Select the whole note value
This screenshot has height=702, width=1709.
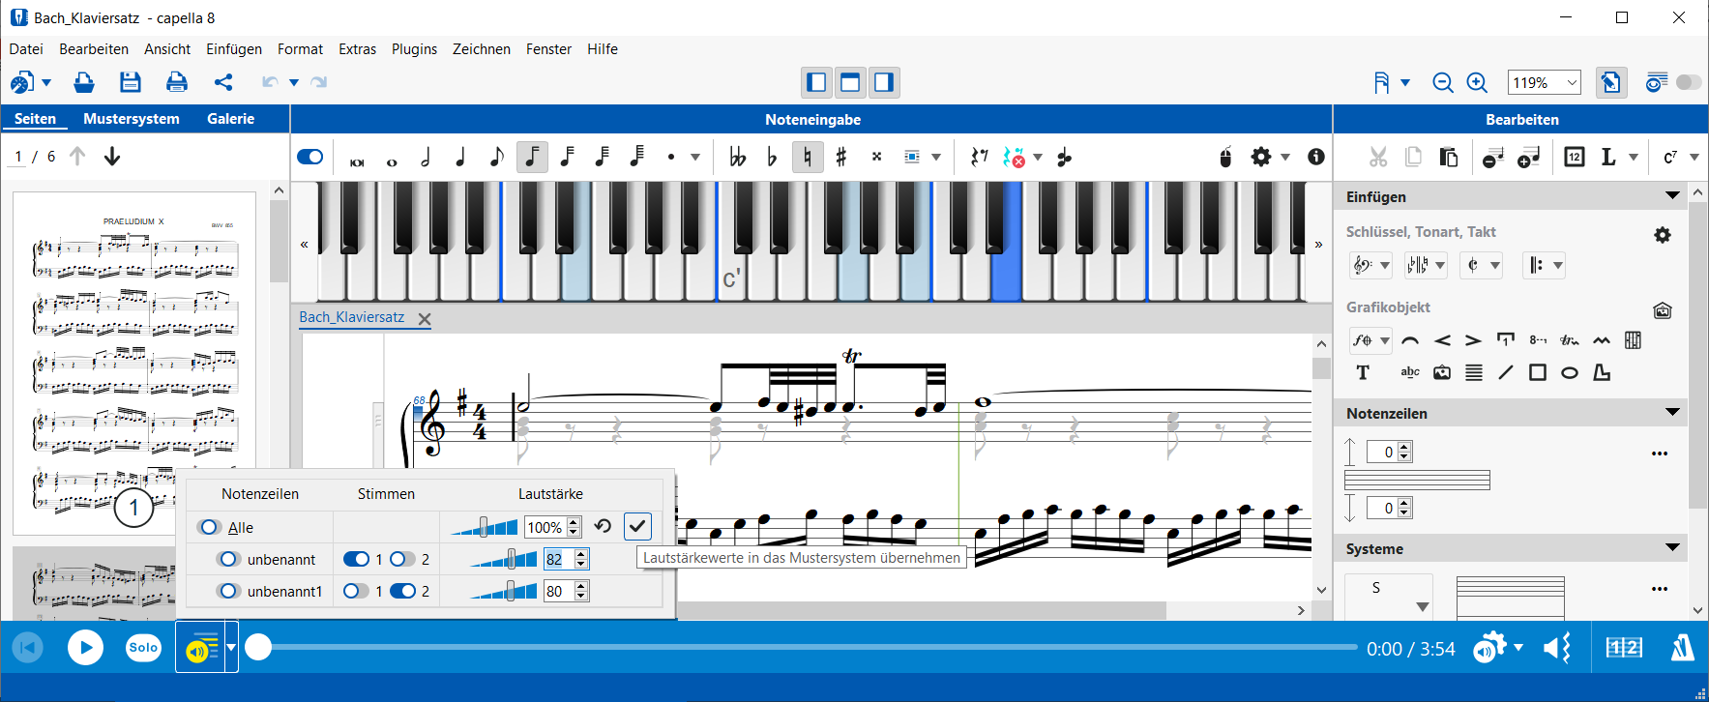pyautogui.click(x=392, y=161)
